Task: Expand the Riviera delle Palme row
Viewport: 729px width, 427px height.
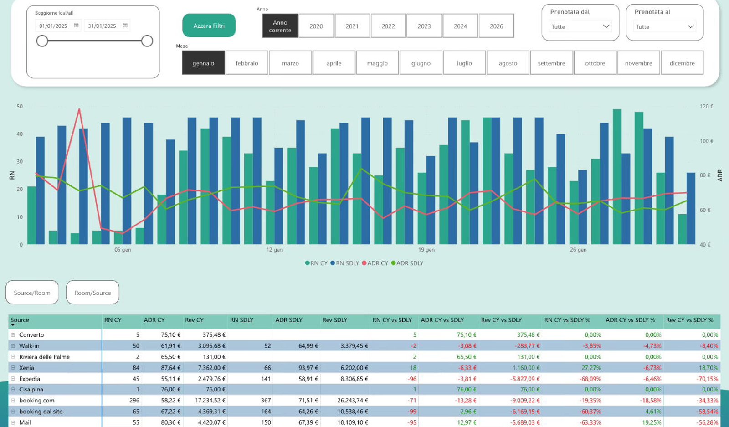Action: pyautogui.click(x=13, y=357)
